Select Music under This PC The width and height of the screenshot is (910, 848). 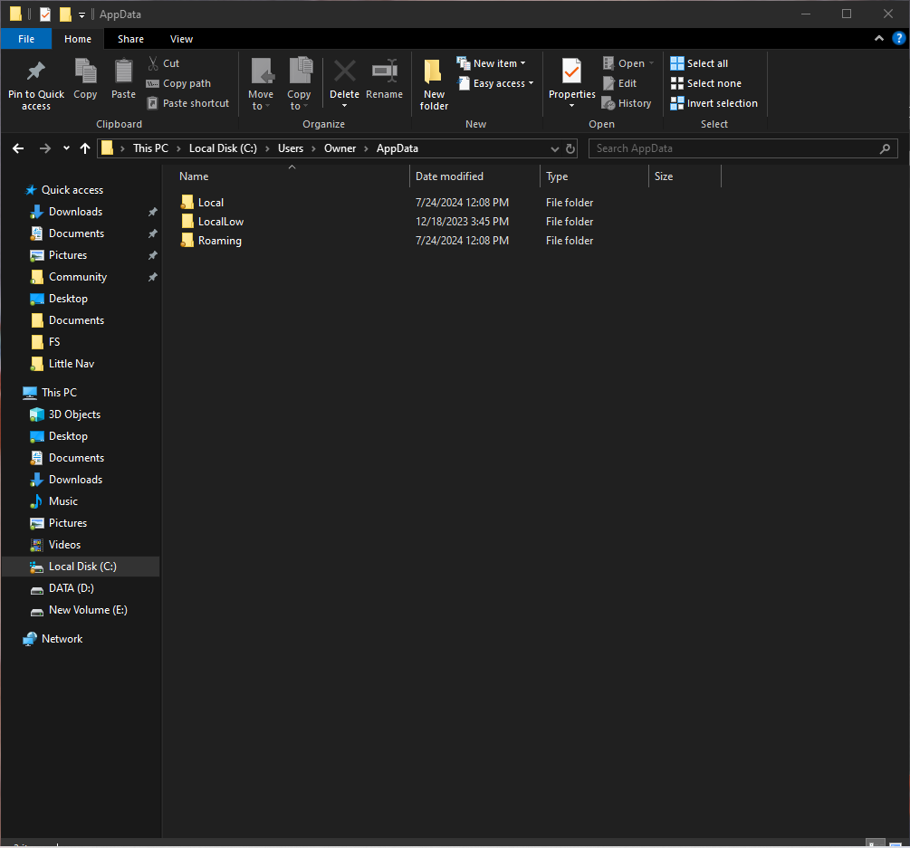tap(62, 501)
